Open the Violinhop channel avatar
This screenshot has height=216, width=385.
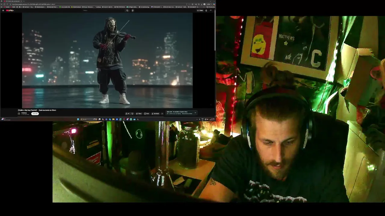pos(19,113)
